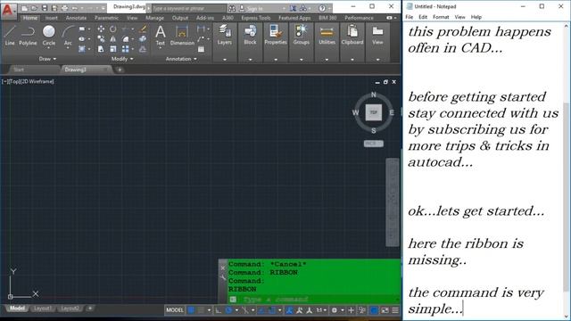
Task: Select the Polyline tool
Action: (28, 36)
